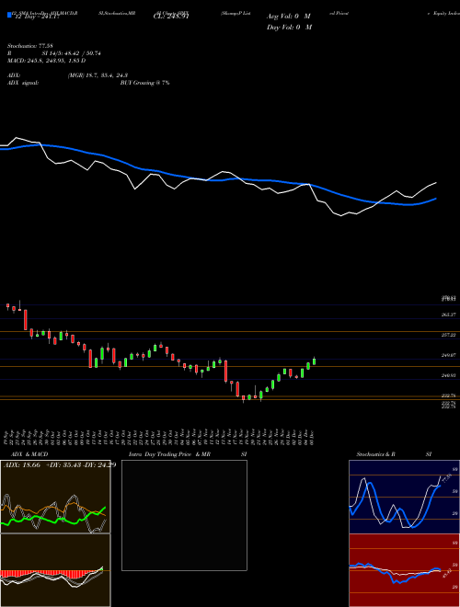Click the tall red candlestick at chart start
The width and height of the screenshot is (460, 607).
26,320
